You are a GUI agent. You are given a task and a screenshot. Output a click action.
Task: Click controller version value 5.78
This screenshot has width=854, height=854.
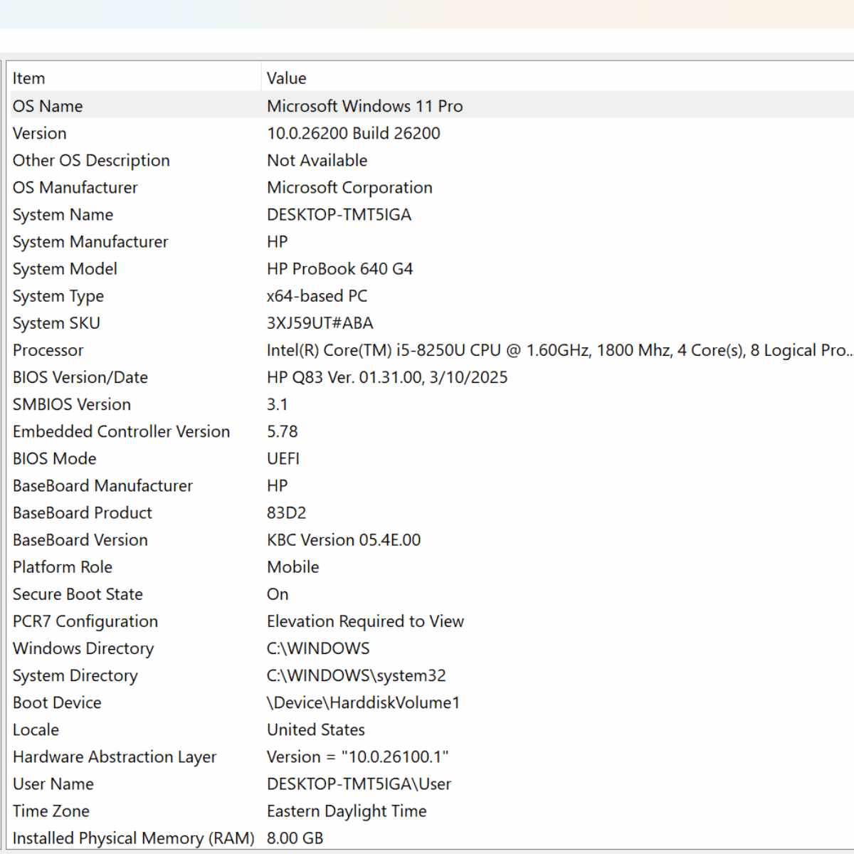pos(283,431)
